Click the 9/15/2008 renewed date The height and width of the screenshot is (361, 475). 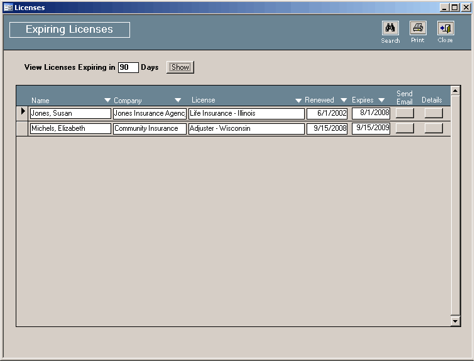click(x=327, y=128)
